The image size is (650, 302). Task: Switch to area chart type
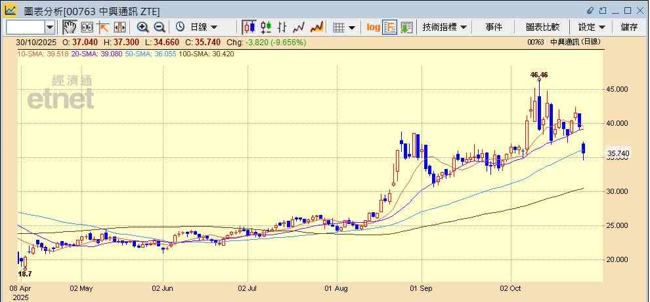[x=317, y=27]
